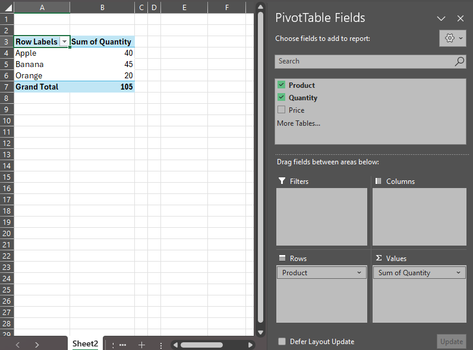Switch to the Sheet2 tab
473x350 pixels.
click(x=85, y=344)
